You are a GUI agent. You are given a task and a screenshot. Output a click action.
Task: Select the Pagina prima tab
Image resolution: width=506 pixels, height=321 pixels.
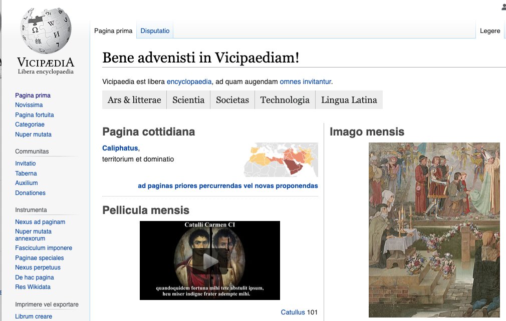click(113, 30)
